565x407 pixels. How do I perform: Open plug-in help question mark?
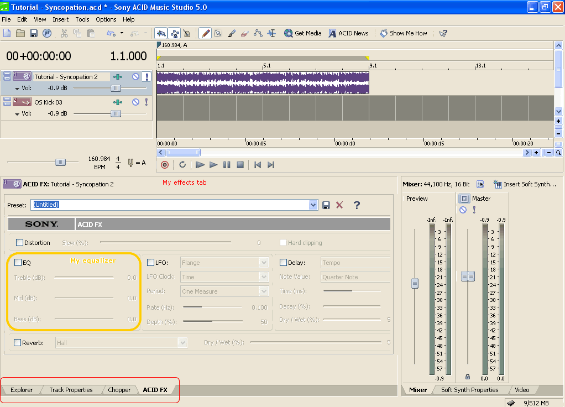pyautogui.click(x=357, y=205)
